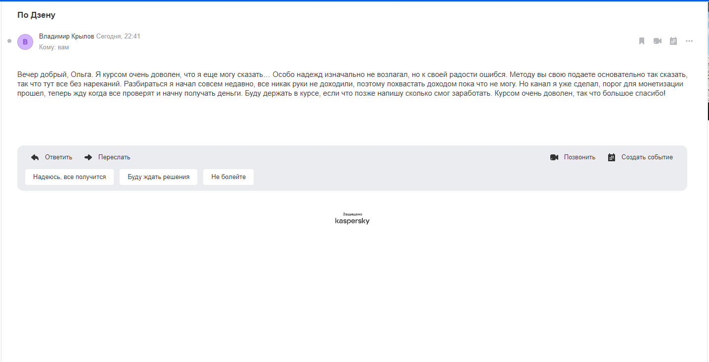Toggle read status via the dot marker
The height and width of the screenshot is (362, 709).
coord(9,41)
